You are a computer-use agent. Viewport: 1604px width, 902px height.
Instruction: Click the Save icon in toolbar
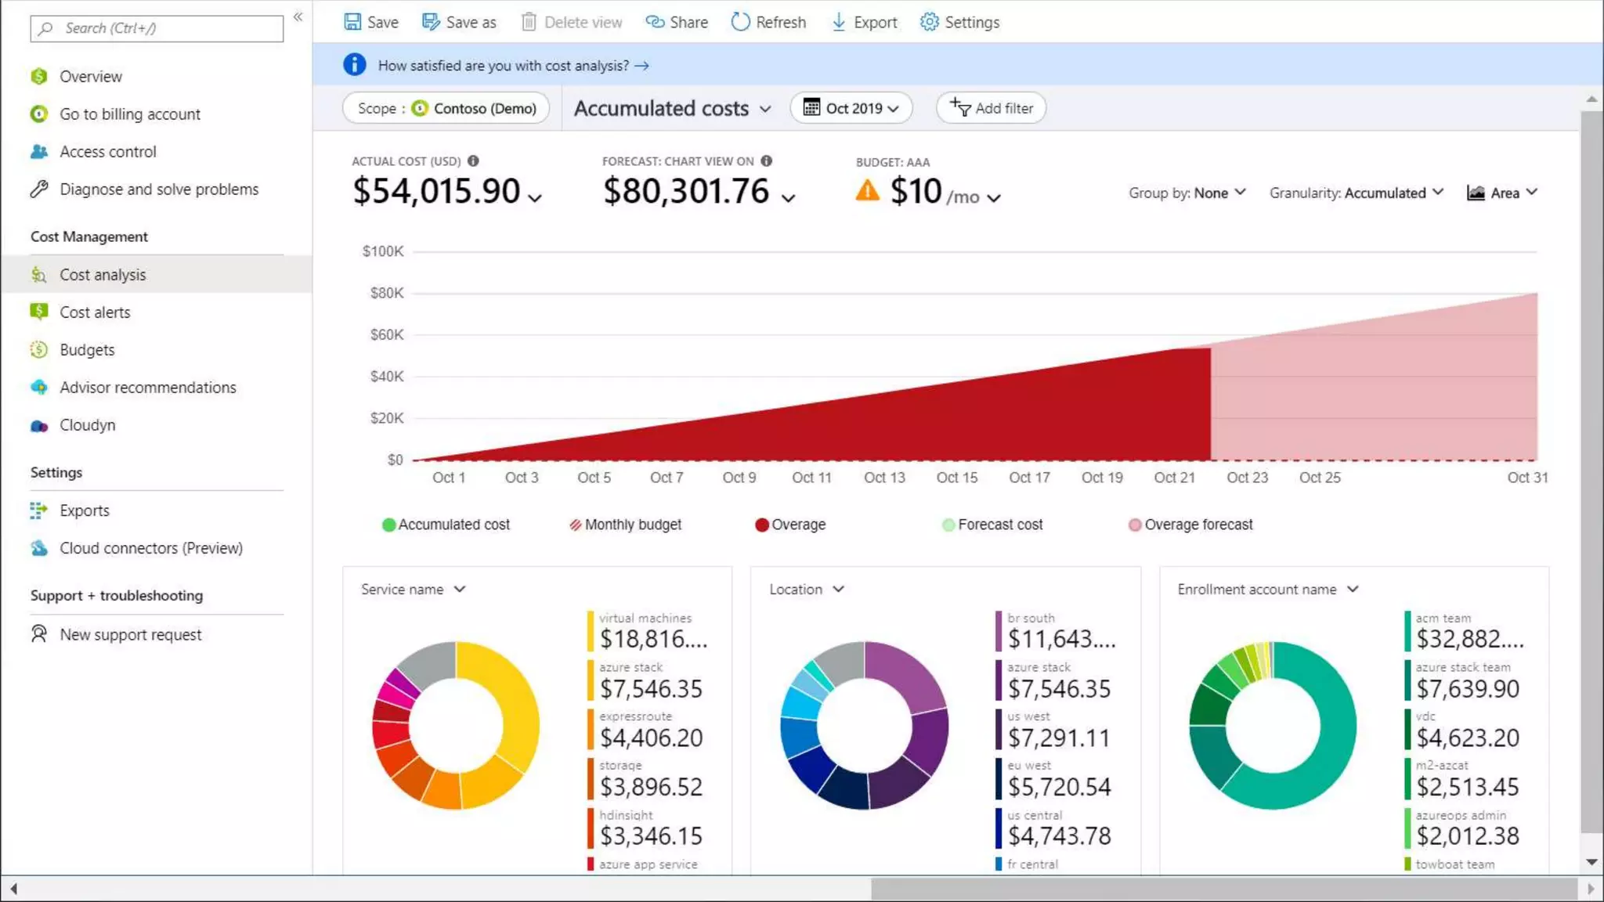[352, 22]
